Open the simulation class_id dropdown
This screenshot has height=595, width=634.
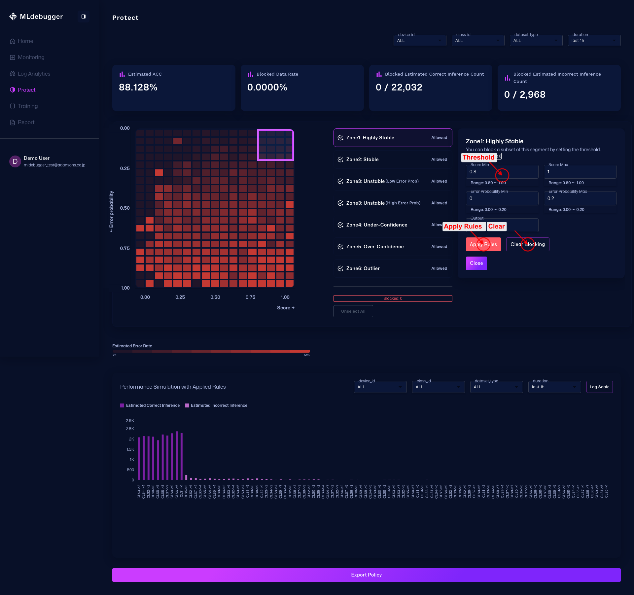click(438, 387)
